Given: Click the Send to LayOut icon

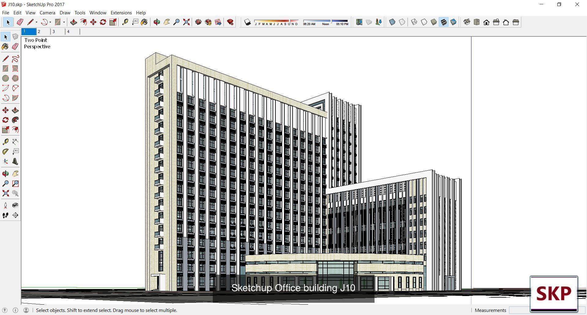Looking at the screenshot, I should click(x=218, y=22).
